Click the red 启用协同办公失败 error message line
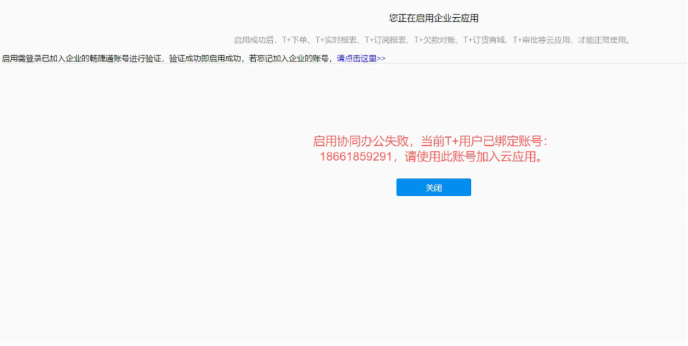688x346 pixels. [x=431, y=142]
